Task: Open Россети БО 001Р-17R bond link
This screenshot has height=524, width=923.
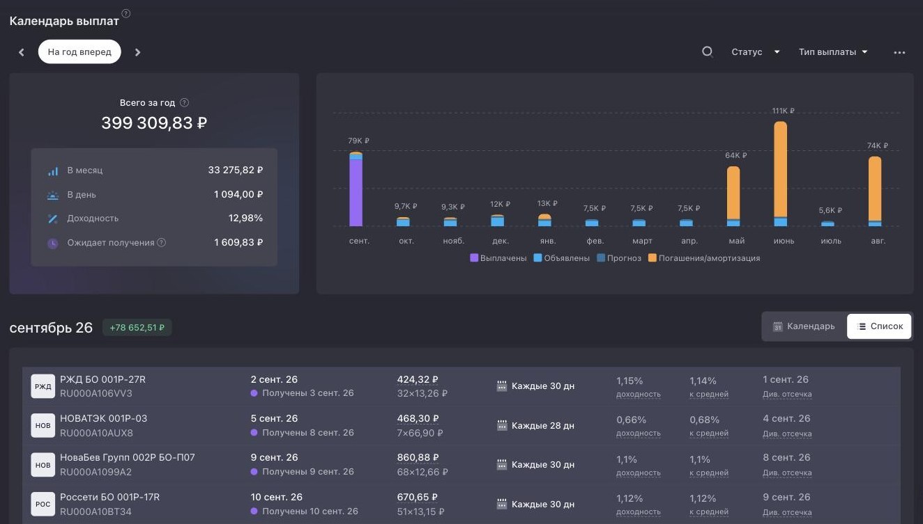Action: point(110,497)
